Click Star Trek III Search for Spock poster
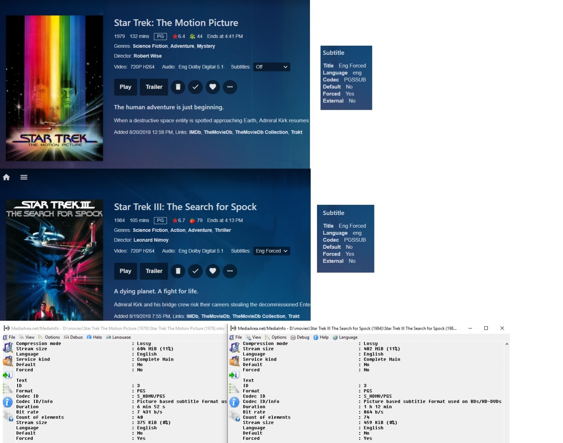Image resolution: width=563 pixels, height=443 pixels. click(x=55, y=260)
